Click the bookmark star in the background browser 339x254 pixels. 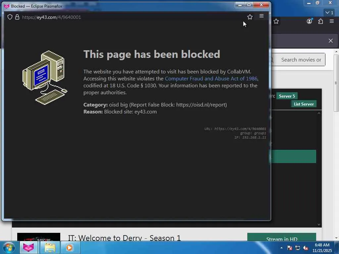pos(276,21)
